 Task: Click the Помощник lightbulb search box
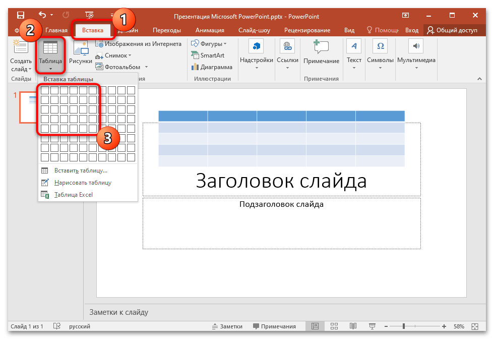pyautogui.click(x=383, y=30)
